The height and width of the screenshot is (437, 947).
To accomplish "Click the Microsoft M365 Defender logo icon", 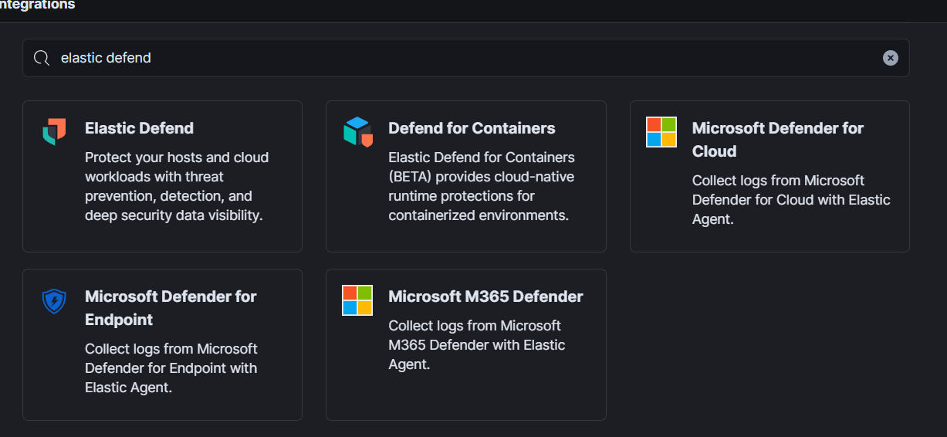I will [x=357, y=300].
